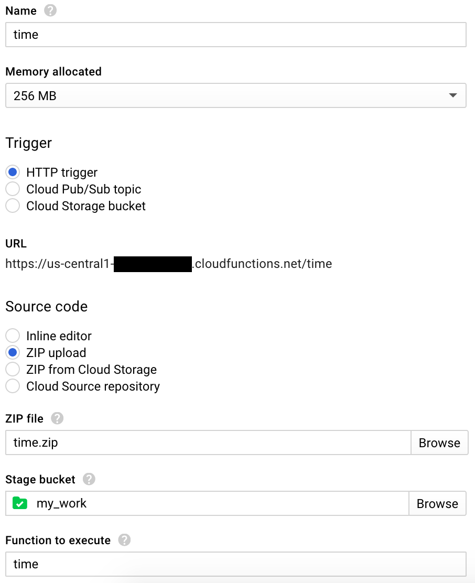
Task: Choose Cloud Storage bucket trigger
Action: pyautogui.click(x=13, y=206)
